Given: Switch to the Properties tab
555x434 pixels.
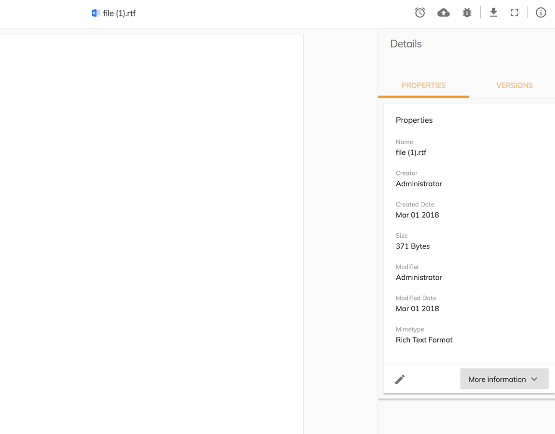Looking at the screenshot, I should point(423,85).
